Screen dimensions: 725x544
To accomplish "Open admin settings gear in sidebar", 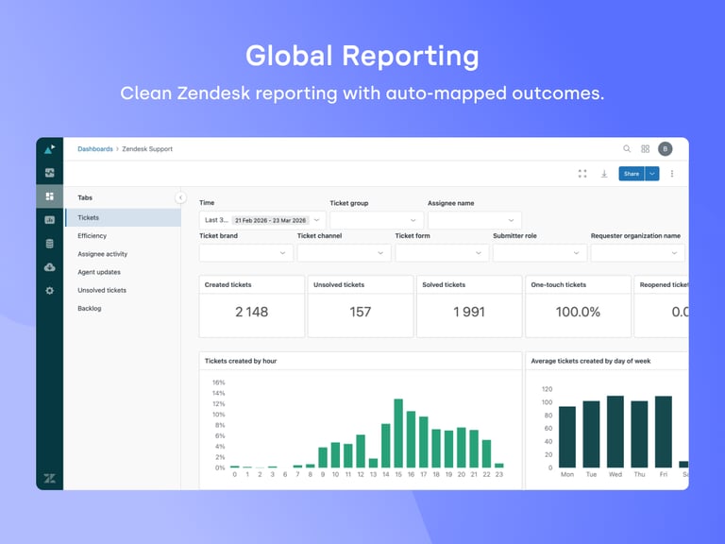I will pos(49,291).
